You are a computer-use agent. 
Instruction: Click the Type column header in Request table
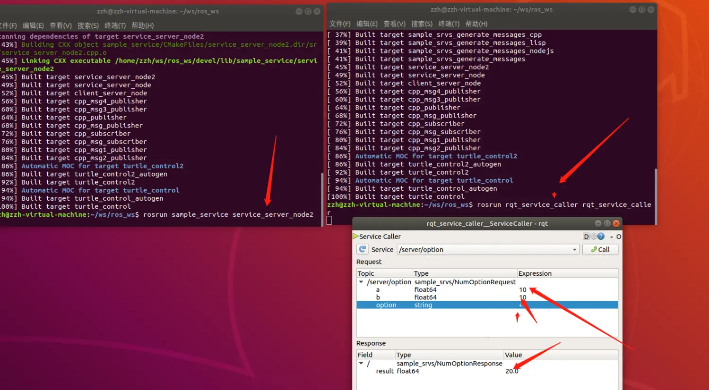point(465,273)
